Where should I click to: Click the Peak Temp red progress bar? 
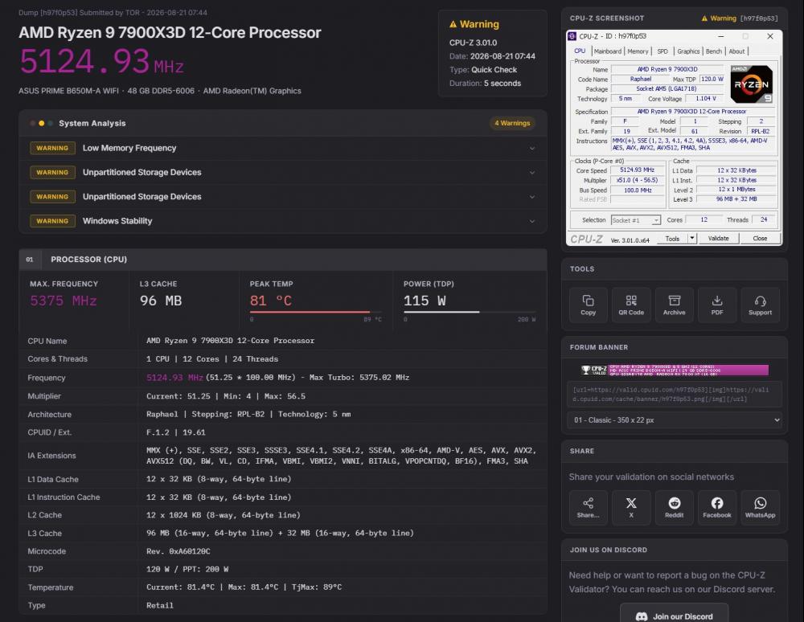[315, 312]
